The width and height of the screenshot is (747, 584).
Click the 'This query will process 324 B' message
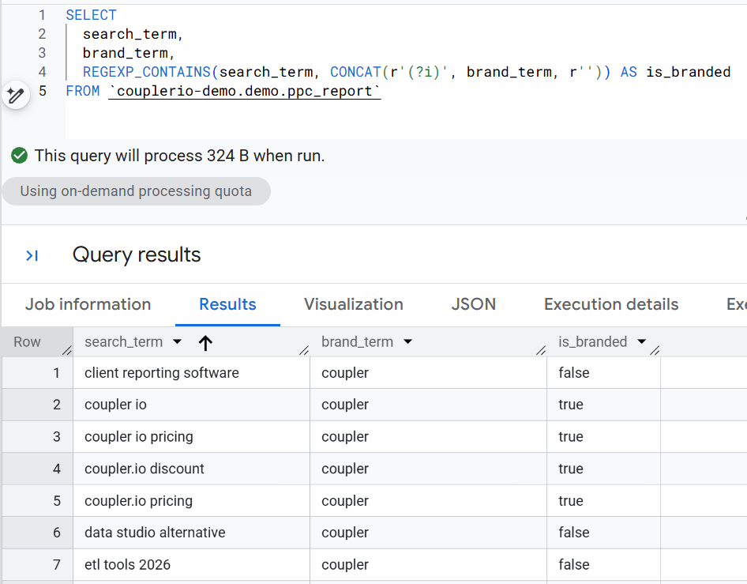tap(179, 156)
